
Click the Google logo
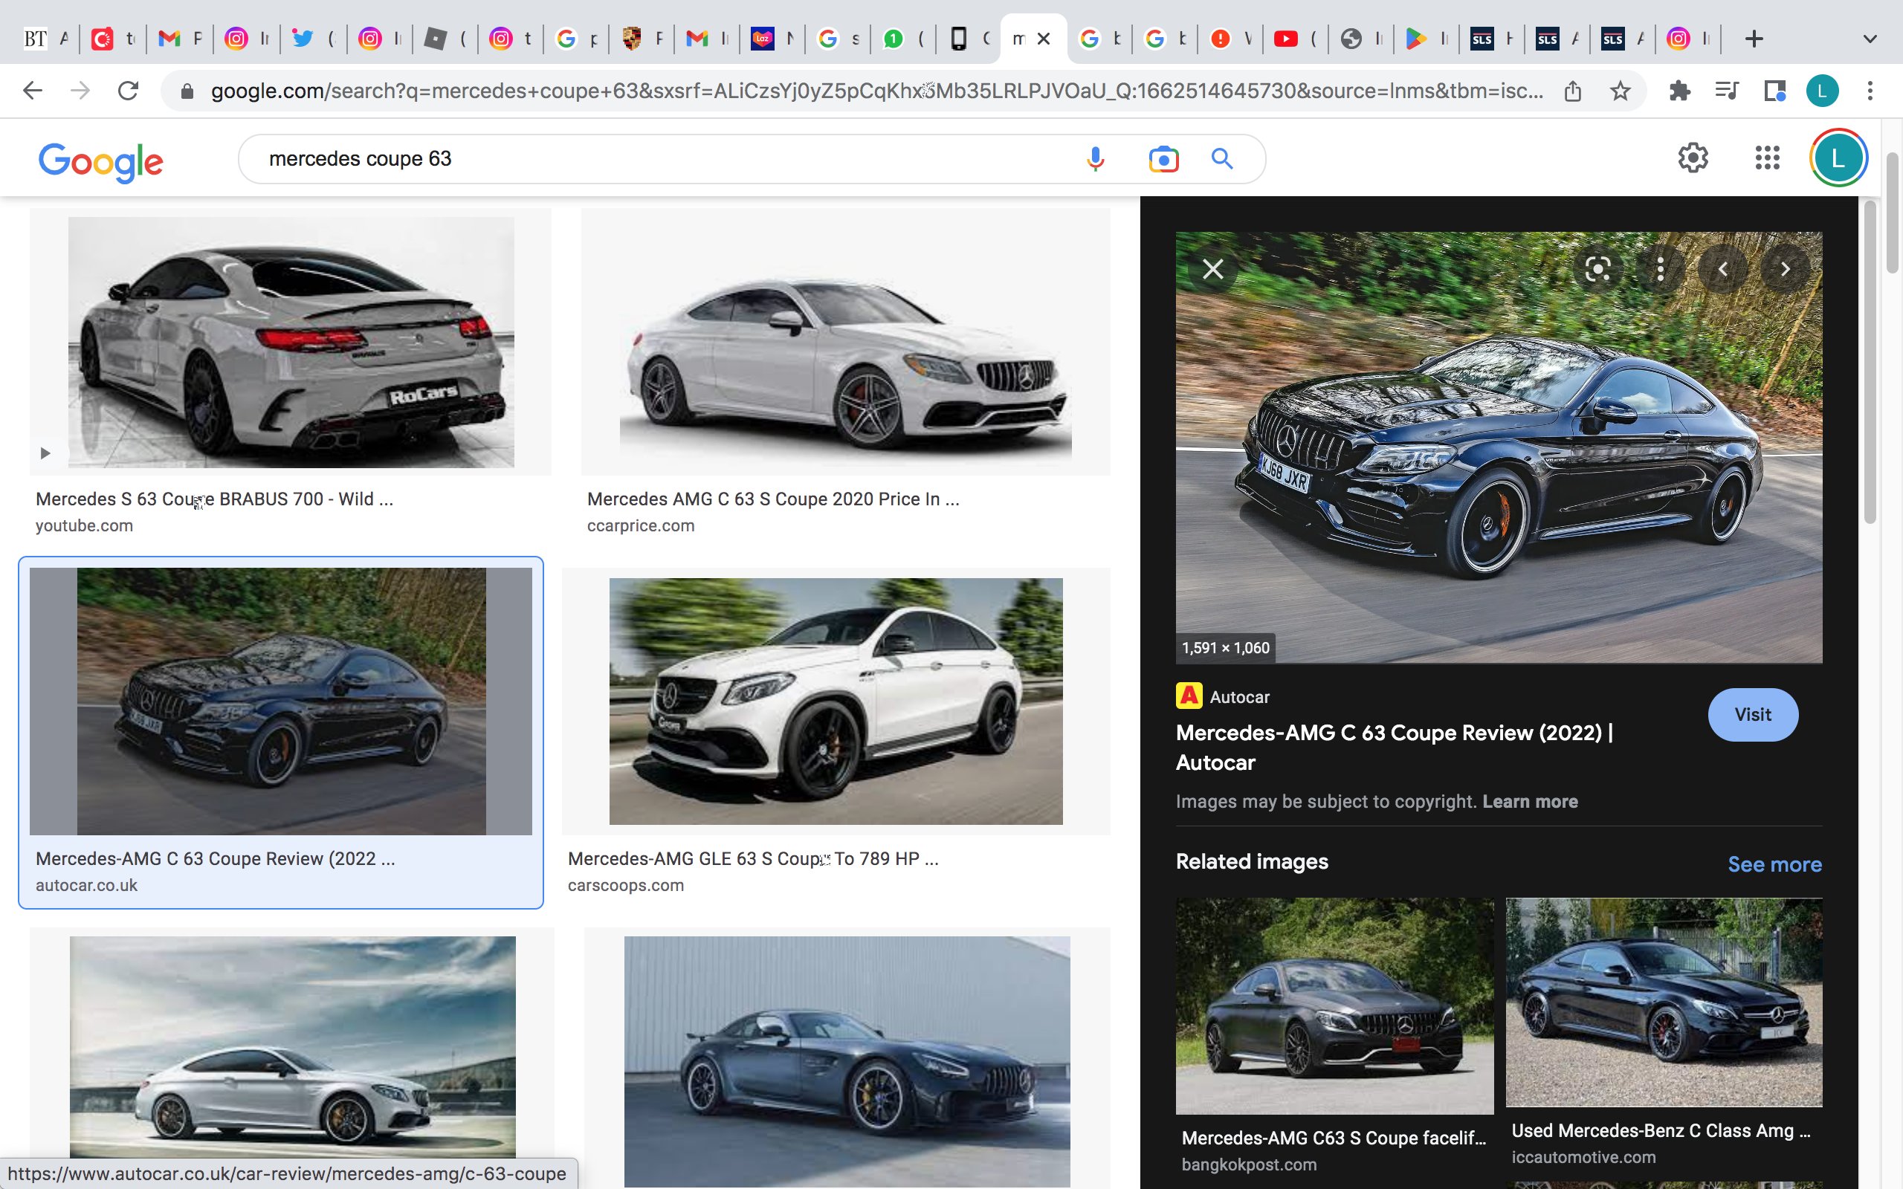(x=100, y=162)
